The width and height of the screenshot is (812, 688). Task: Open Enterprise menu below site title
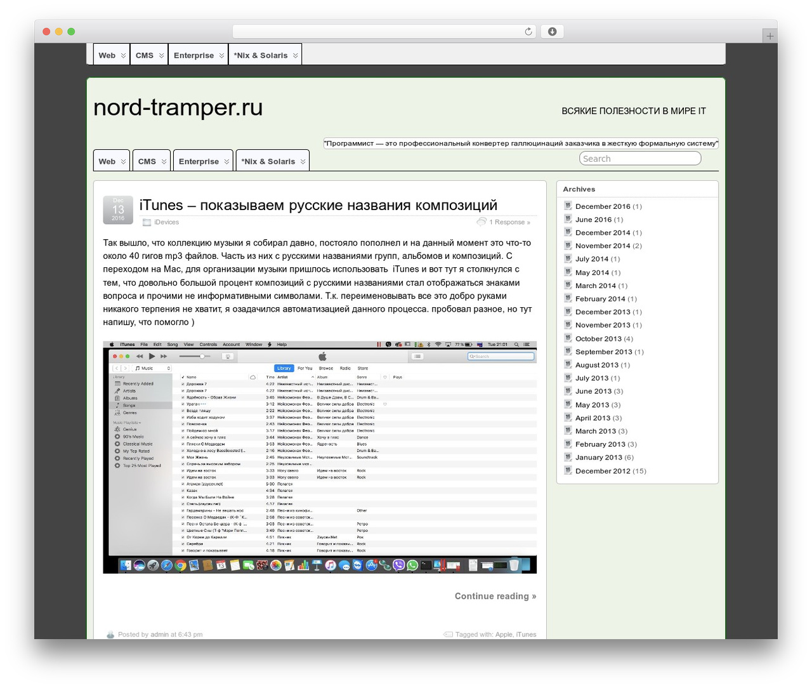204,161
